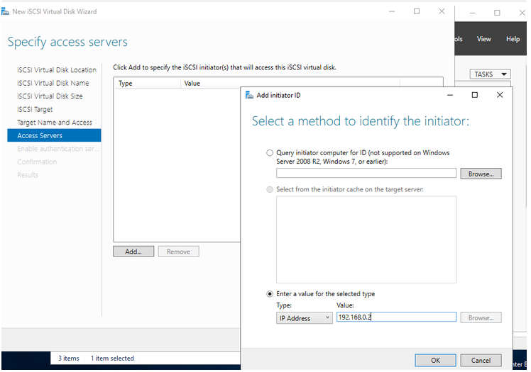Click the Add initiator ID dialog title icon
Viewport: 531px width, 372px height.
pyautogui.click(x=248, y=95)
